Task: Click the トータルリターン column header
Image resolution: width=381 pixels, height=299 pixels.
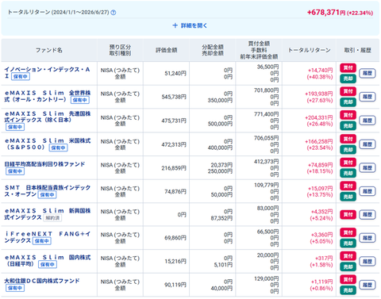Action: click(309, 50)
